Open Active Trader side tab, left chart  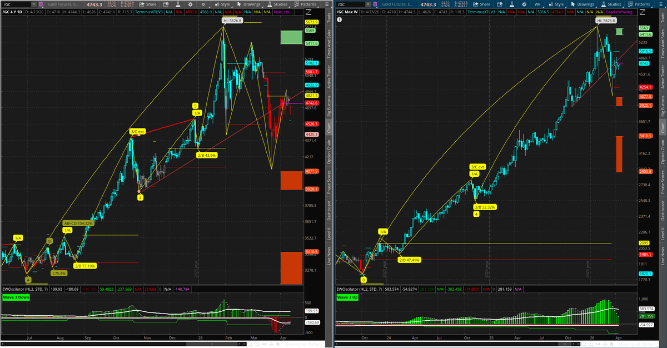pos(328,77)
